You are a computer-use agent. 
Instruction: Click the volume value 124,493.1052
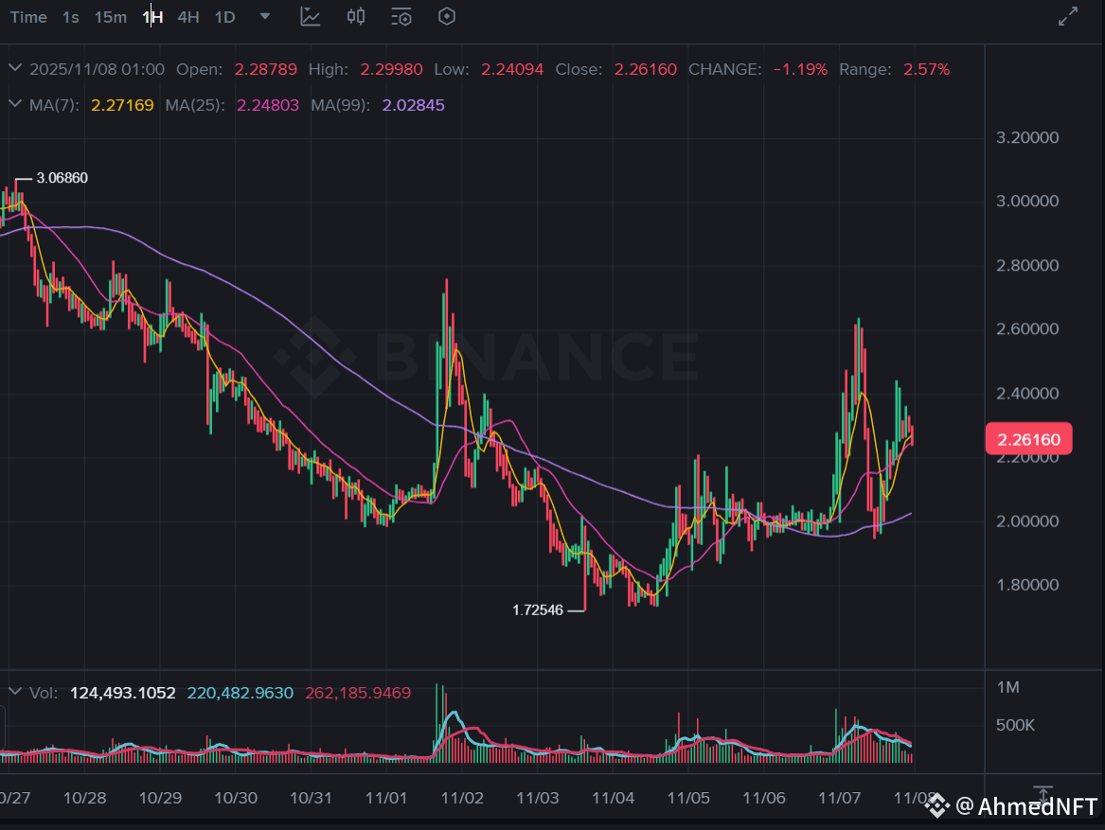[x=123, y=693]
